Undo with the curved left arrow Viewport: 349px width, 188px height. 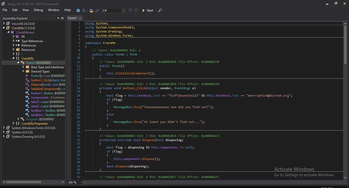[x=130, y=10]
